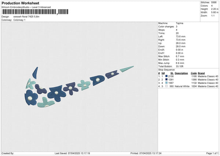This screenshot has height=156, width=220.
Task: Click the EndY value '0.00 in'
Action: pyautogui.click(x=179, y=53)
